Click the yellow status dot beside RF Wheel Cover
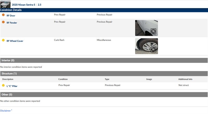Viewport: 208px width, 114px height. [3, 40]
